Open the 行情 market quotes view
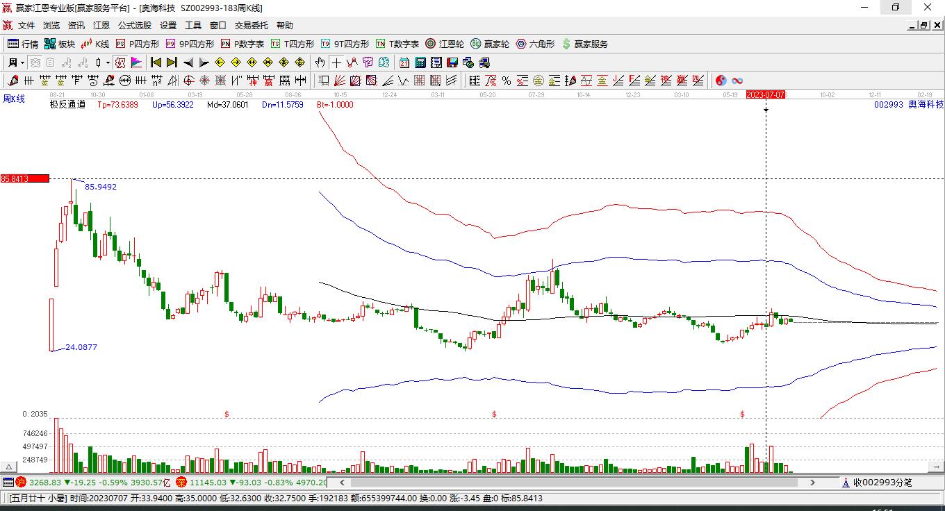 (x=23, y=44)
